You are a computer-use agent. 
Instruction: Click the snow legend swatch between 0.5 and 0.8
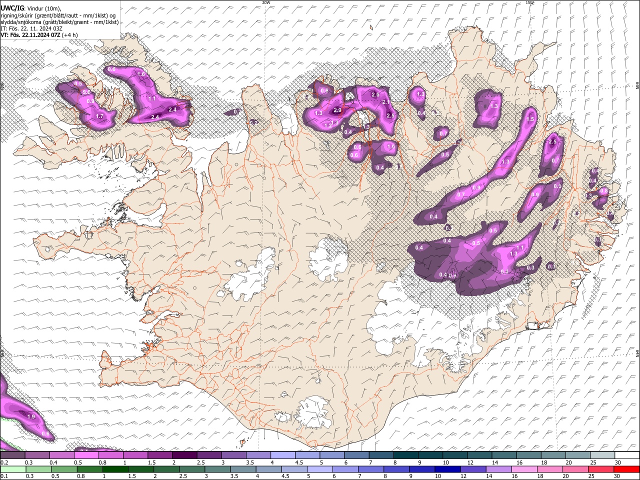[x=86, y=455]
